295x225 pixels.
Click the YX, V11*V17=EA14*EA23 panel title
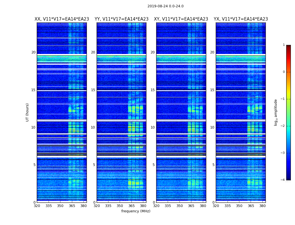coord(241,19)
